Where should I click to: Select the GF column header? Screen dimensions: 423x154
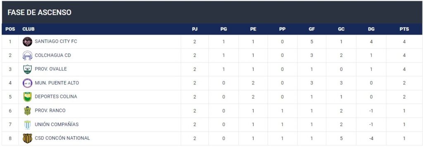pyautogui.click(x=311, y=29)
